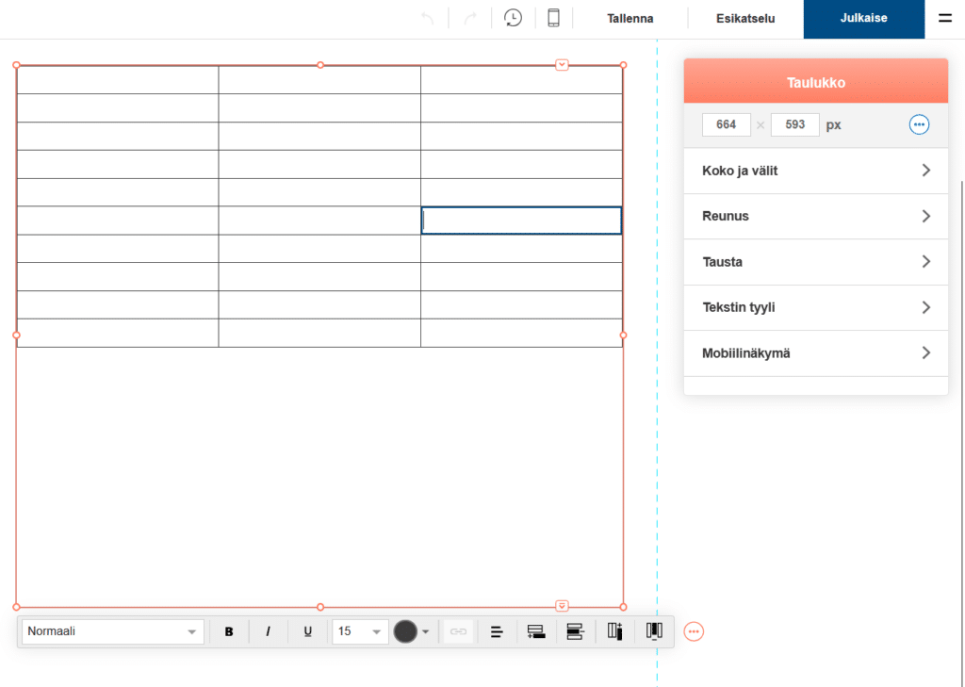
Task: Open more options beside the formatting toolbar
Action: click(x=694, y=631)
